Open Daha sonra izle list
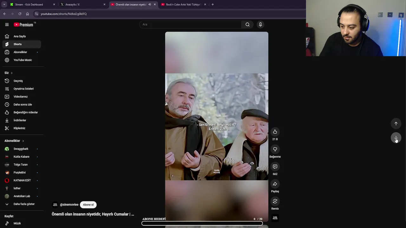 22,104
